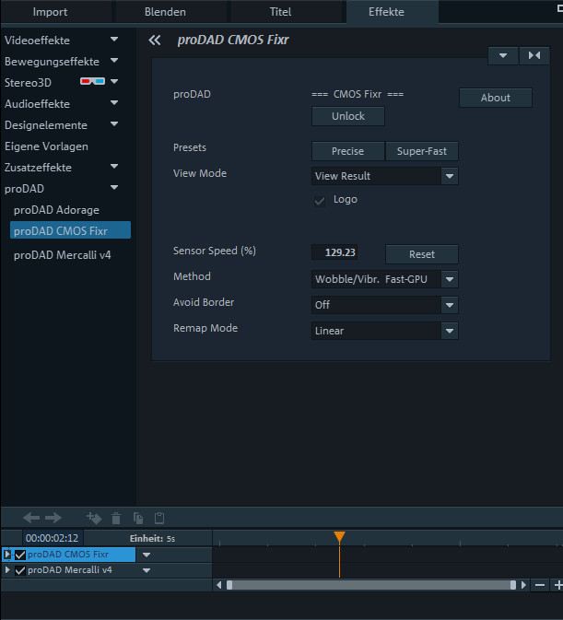Expand the Stereo3D category arrow

tap(114, 81)
